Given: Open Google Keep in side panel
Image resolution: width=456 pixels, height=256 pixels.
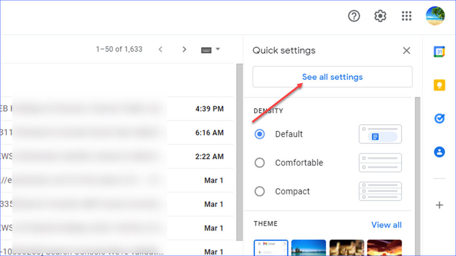Looking at the screenshot, I should (439, 85).
